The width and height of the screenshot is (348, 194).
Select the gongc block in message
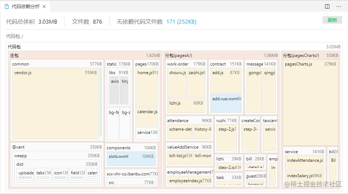pyautogui.click(x=254, y=90)
